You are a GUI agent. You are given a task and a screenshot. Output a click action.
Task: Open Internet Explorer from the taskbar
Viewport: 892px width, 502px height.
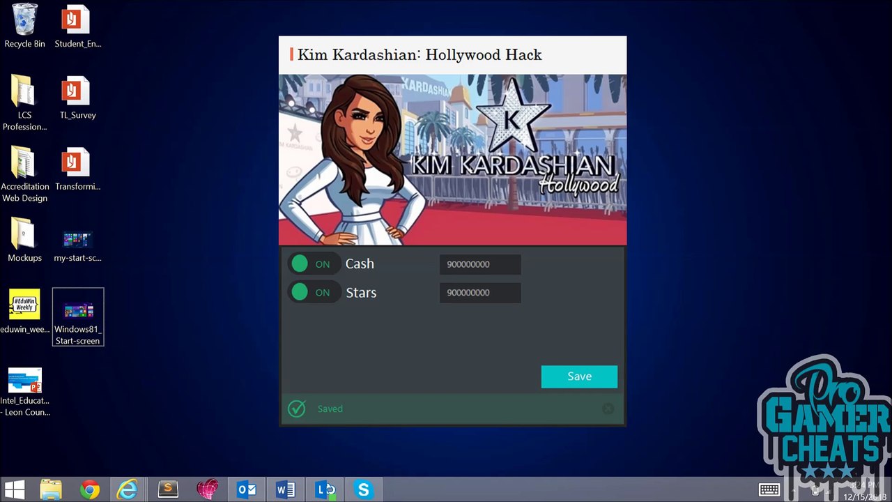point(128,489)
